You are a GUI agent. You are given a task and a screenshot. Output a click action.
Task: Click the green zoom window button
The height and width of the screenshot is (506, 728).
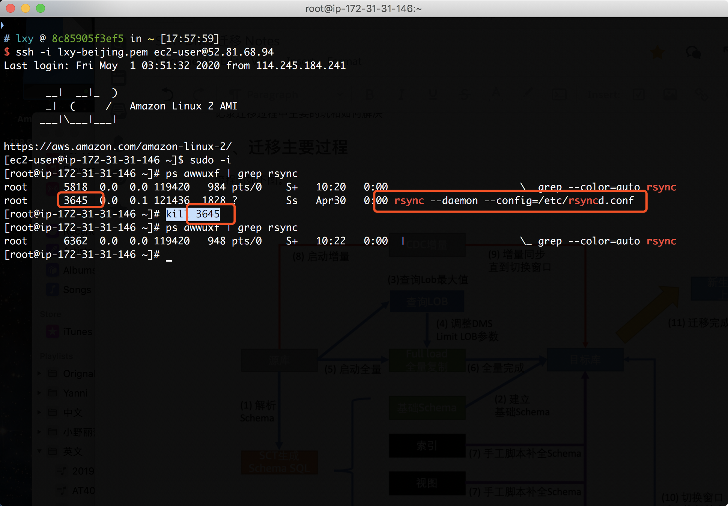[41, 8]
